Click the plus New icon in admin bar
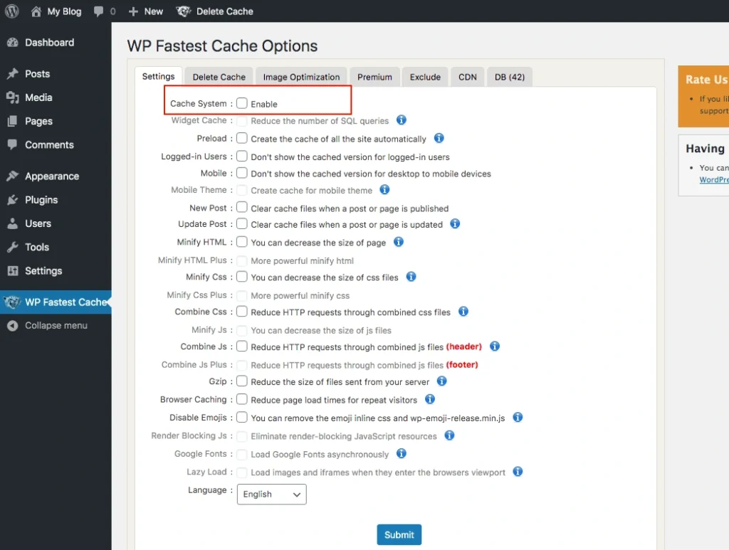 tap(133, 11)
